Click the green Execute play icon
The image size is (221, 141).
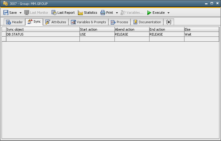point(149,13)
